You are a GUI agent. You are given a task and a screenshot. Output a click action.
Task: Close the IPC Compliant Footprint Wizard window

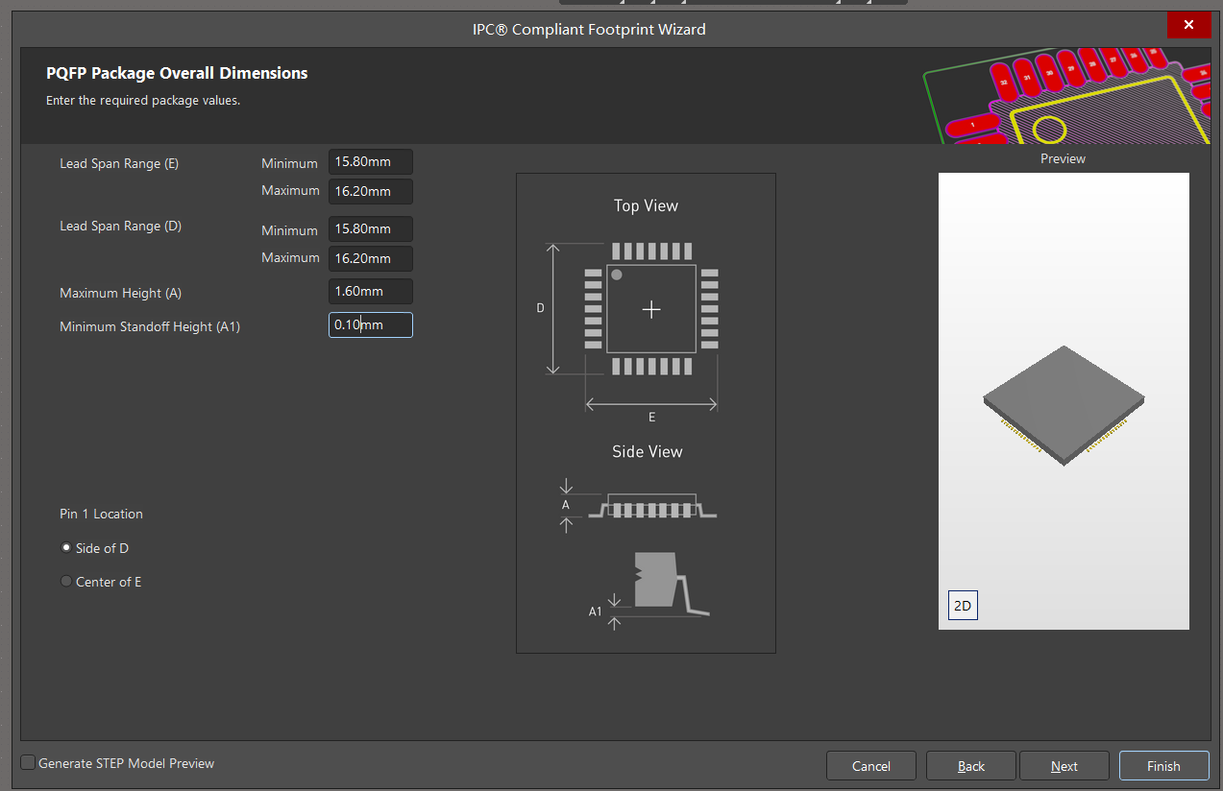click(x=1189, y=25)
